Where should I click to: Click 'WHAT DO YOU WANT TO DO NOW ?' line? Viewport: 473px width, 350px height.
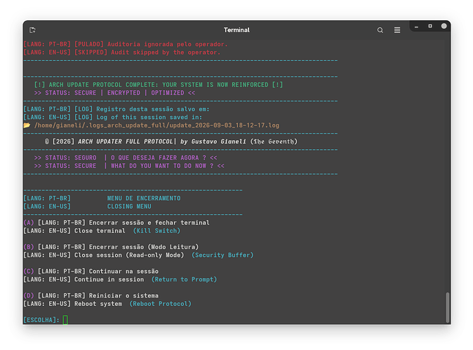[x=129, y=166]
